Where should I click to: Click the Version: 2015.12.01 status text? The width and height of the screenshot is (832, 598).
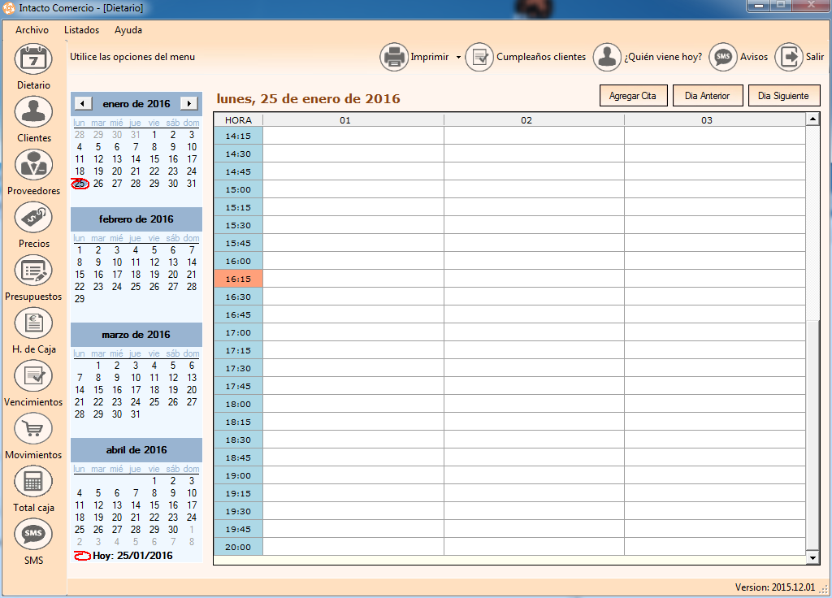[x=774, y=587]
